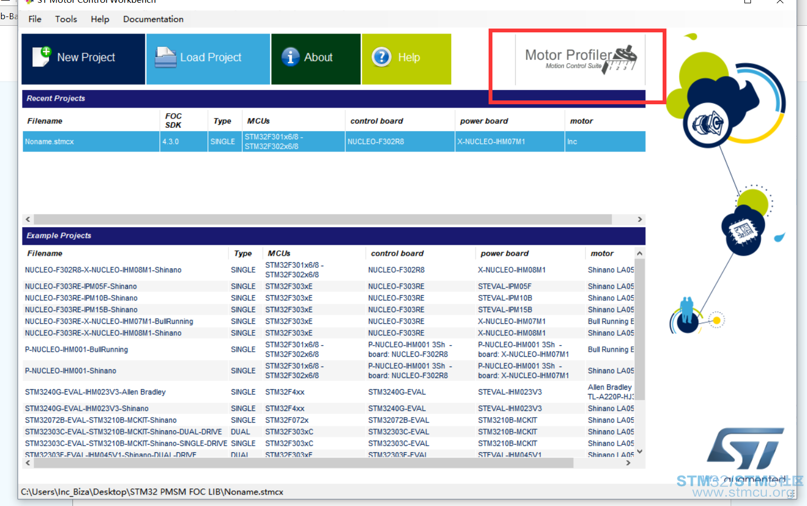Click Example Projects Type column header
This screenshot has height=506, width=807.
click(x=243, y=253)
